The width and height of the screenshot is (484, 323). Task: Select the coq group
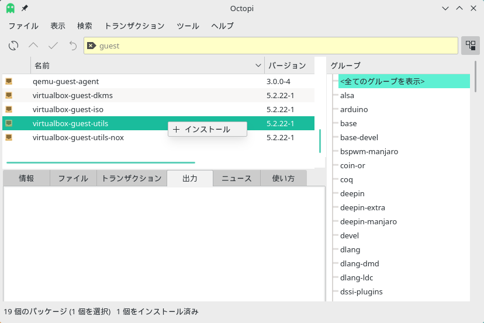(346, 179)
